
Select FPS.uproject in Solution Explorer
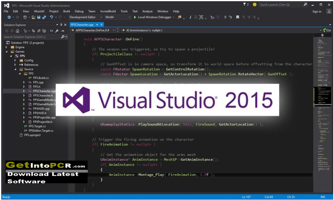click(x=32, y=135)
